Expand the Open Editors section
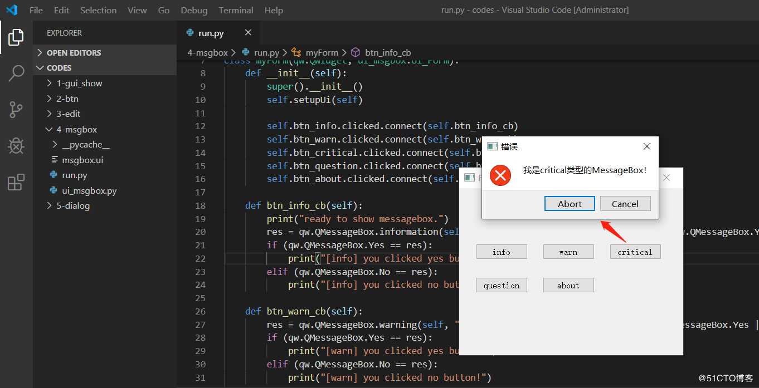This screenshot has height=388, width=759. click(105, 53)
